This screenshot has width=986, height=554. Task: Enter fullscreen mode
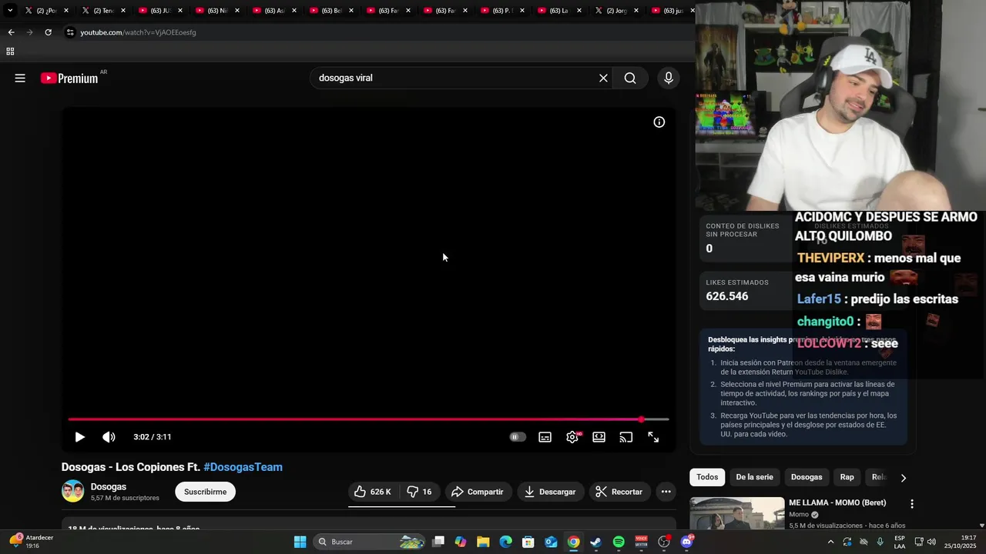coord(653,437)
